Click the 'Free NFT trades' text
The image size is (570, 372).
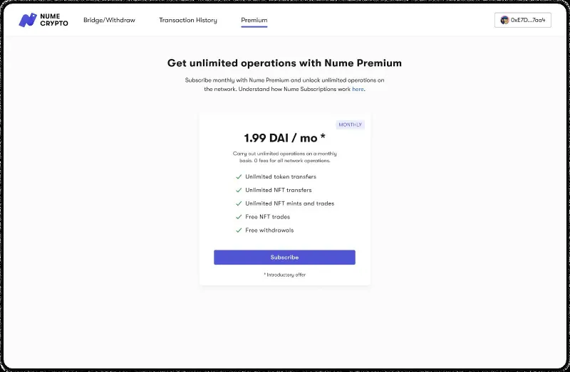pos(268,217)
